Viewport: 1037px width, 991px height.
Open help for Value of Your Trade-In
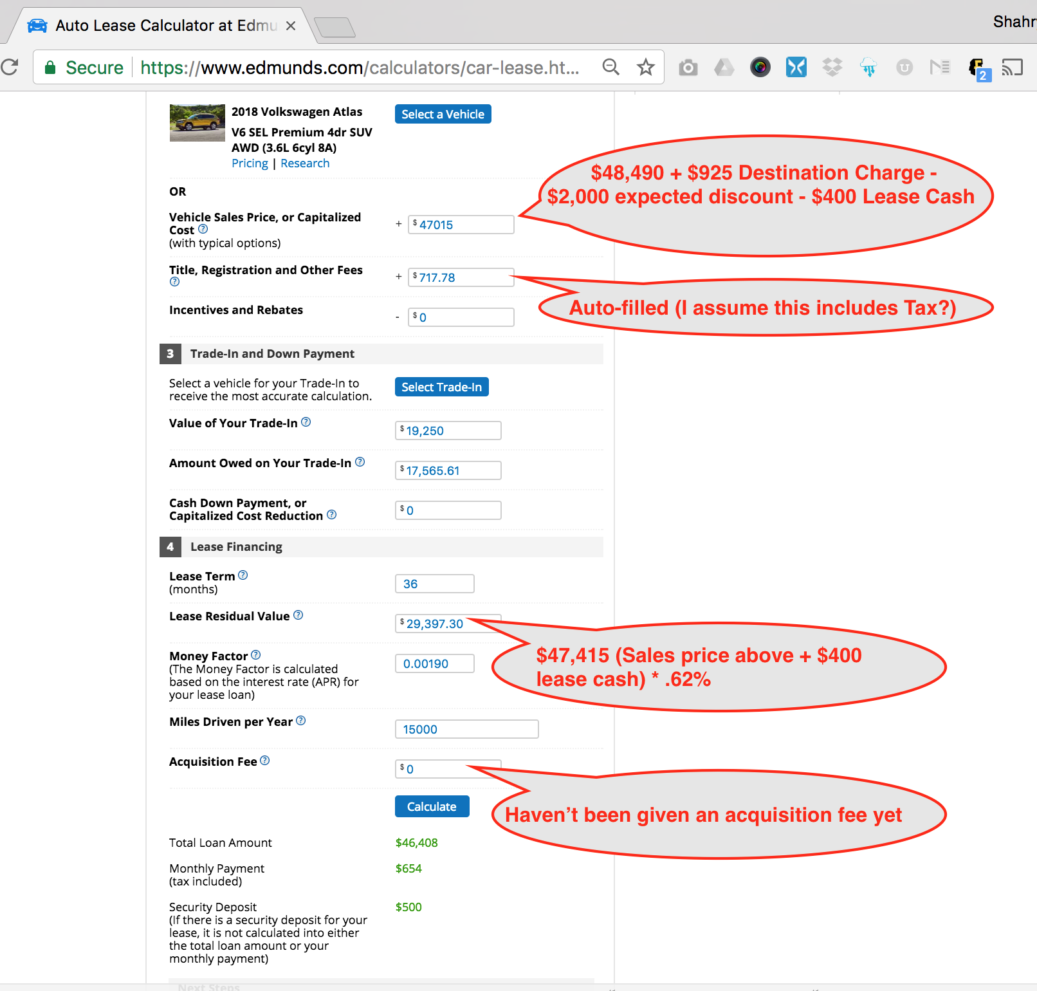click(x=306, y=422)
